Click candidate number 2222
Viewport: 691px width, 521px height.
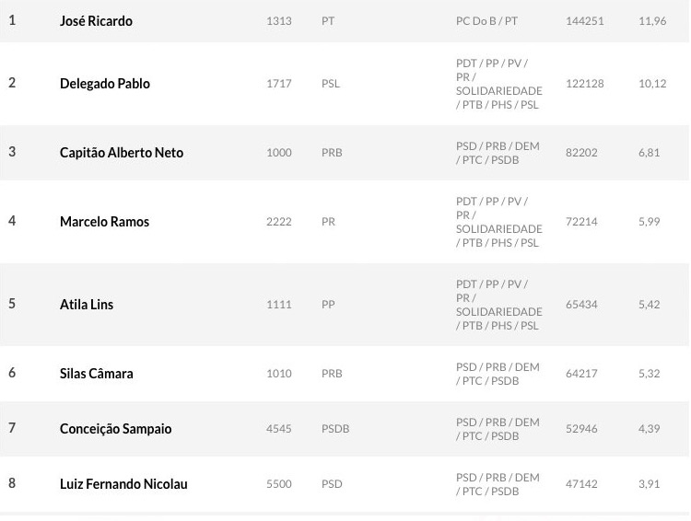click(x=278, y=222)
